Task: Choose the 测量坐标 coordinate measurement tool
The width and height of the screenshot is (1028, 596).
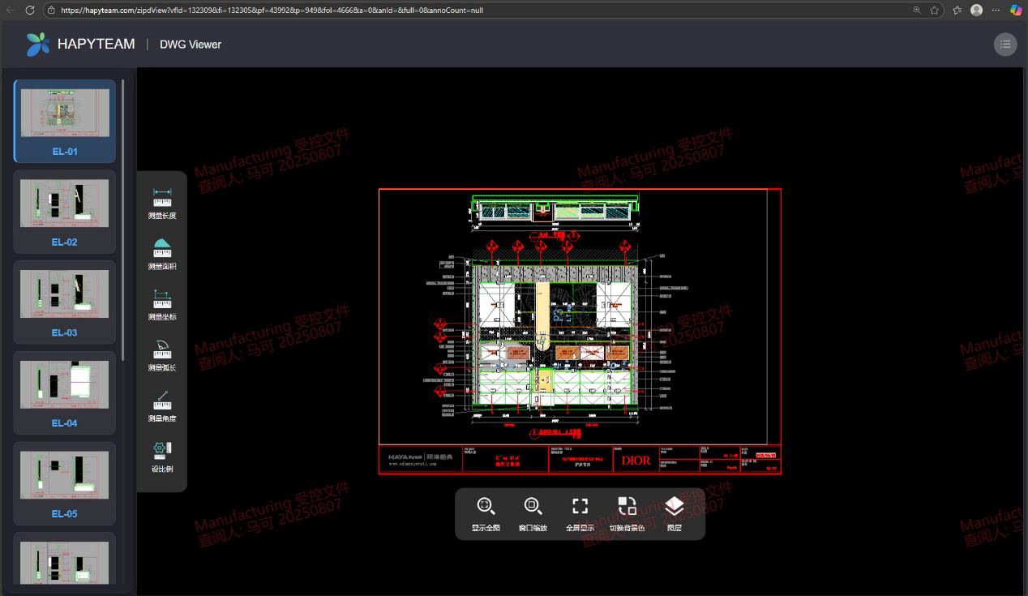Action: tap(162, 303)
